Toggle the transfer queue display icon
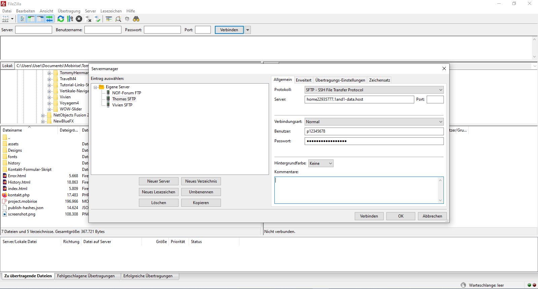The height and width of the screenshot is (289, 538). point(49,19)
